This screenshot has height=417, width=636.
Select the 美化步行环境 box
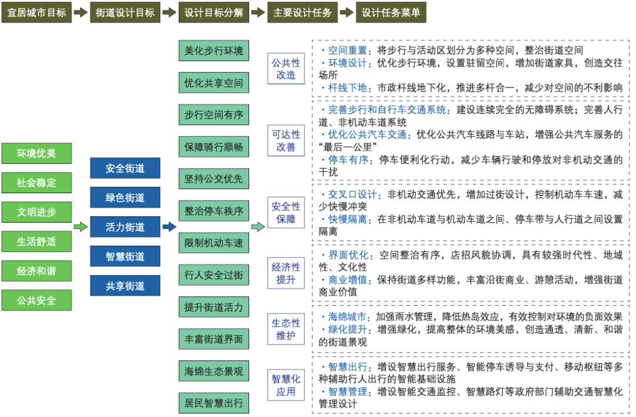click(214, 51)
